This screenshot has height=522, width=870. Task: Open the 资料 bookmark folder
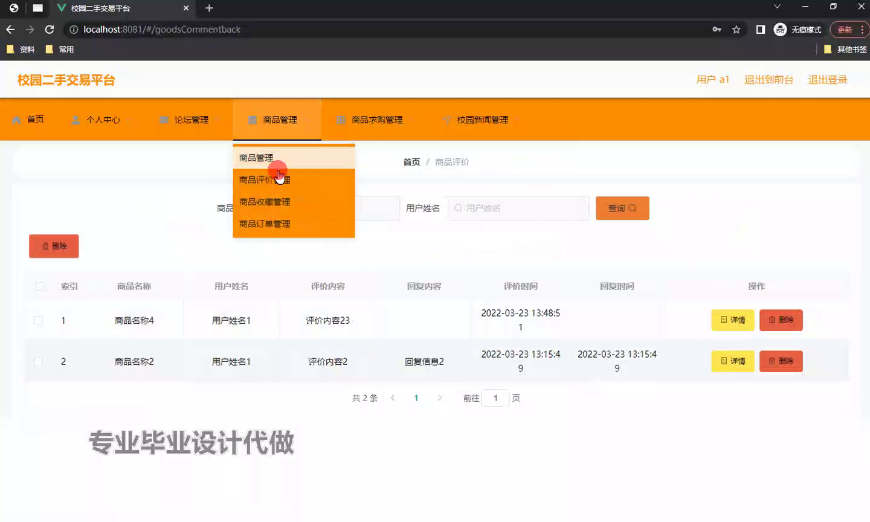pyautogui.click(x=21, y=50)
